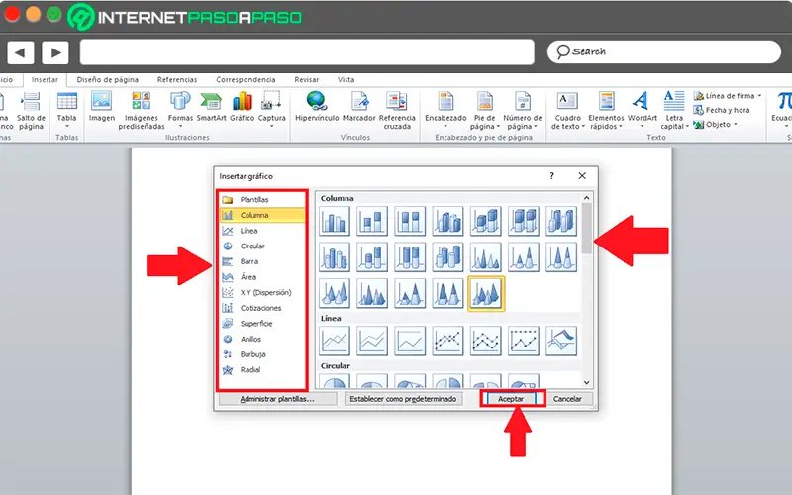The width and height of the screenshot is (792, 495).
Task: Select the Burbuja chart category
Action: [x=262, y=354]
